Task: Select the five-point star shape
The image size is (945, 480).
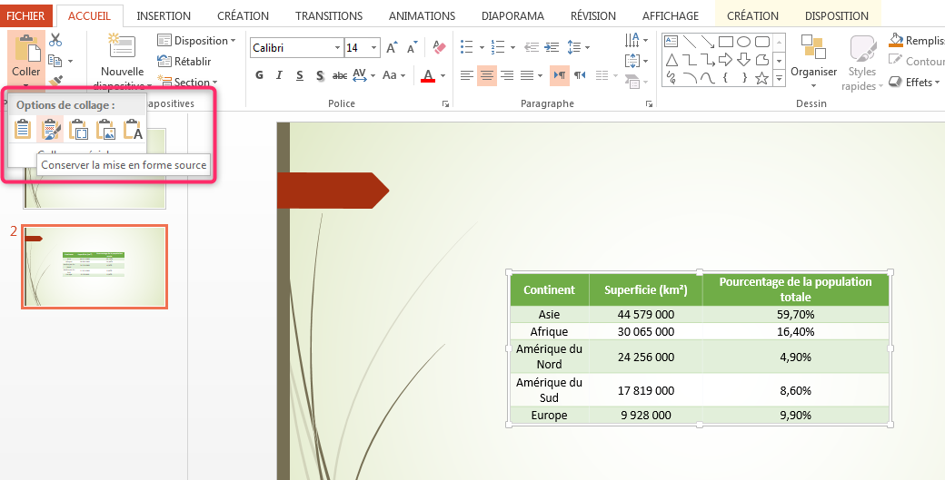Action: (762, 78)
